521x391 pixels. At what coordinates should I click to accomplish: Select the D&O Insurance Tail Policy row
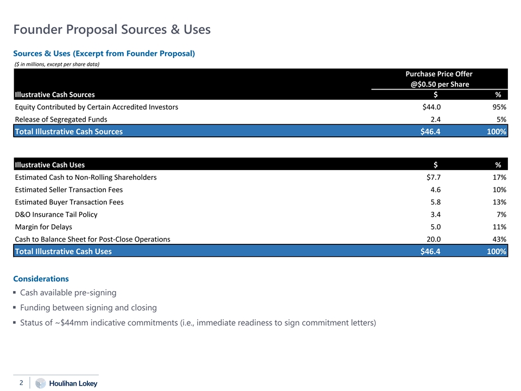point(56,215)
